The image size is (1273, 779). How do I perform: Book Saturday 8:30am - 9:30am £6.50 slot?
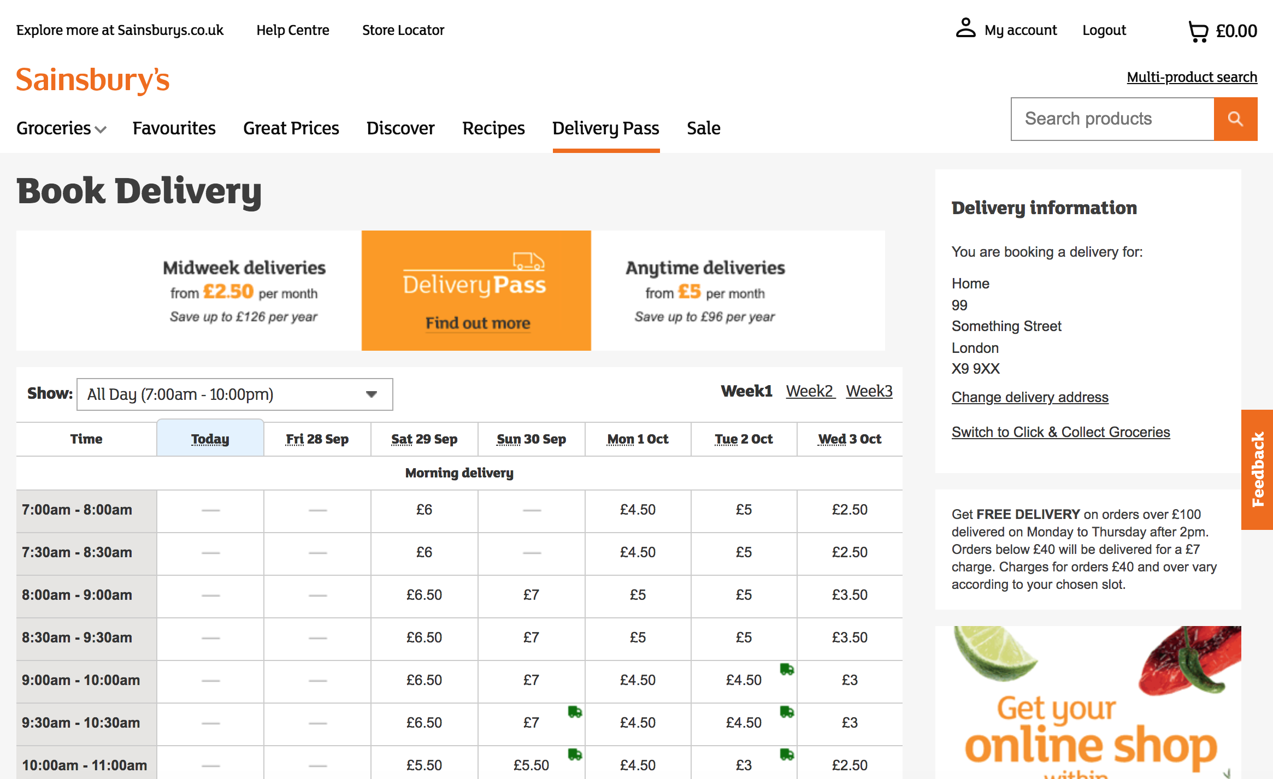425,638
